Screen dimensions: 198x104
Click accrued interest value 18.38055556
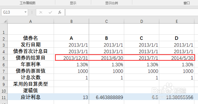pyautogui.click(x=177, y=97)
